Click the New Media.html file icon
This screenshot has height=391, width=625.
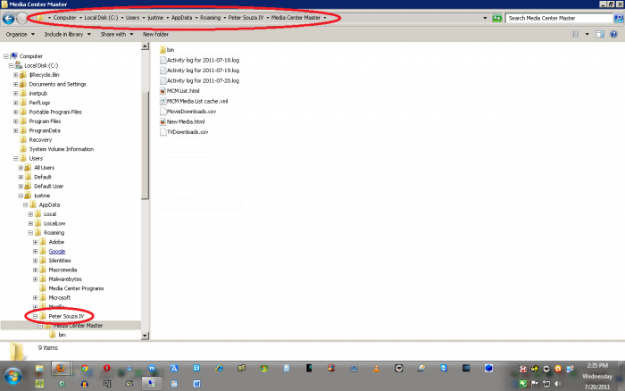(162, 121)
